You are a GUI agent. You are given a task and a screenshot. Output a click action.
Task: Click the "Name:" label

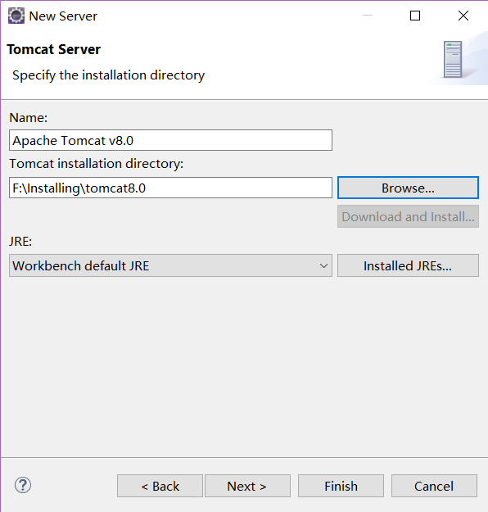tap(29, 117)
